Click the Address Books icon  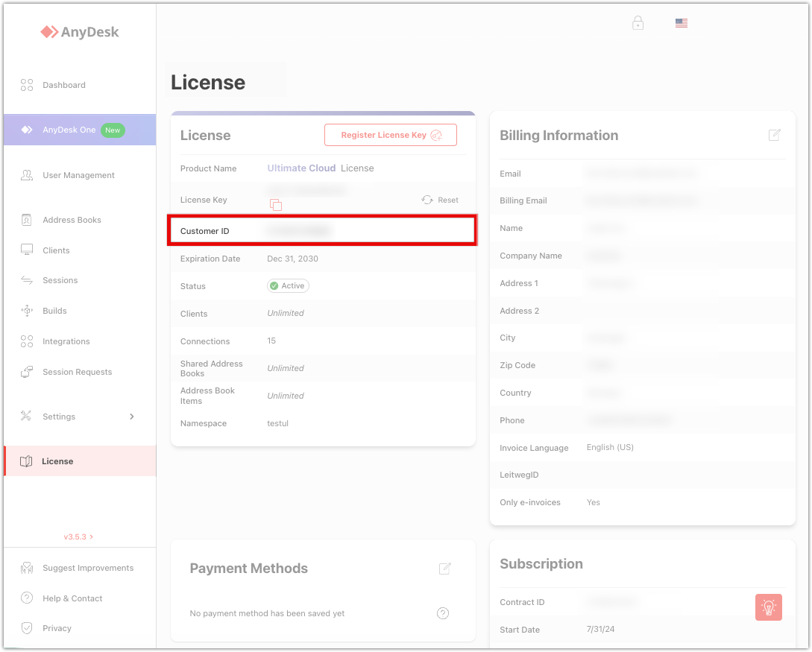pyautogui.click(x=27, y=220)
